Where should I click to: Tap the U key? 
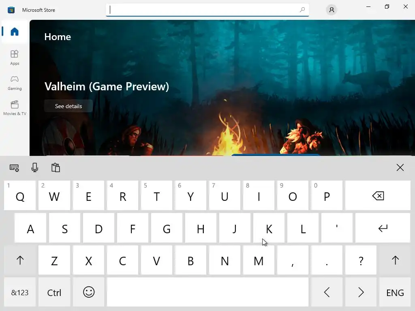225,196
